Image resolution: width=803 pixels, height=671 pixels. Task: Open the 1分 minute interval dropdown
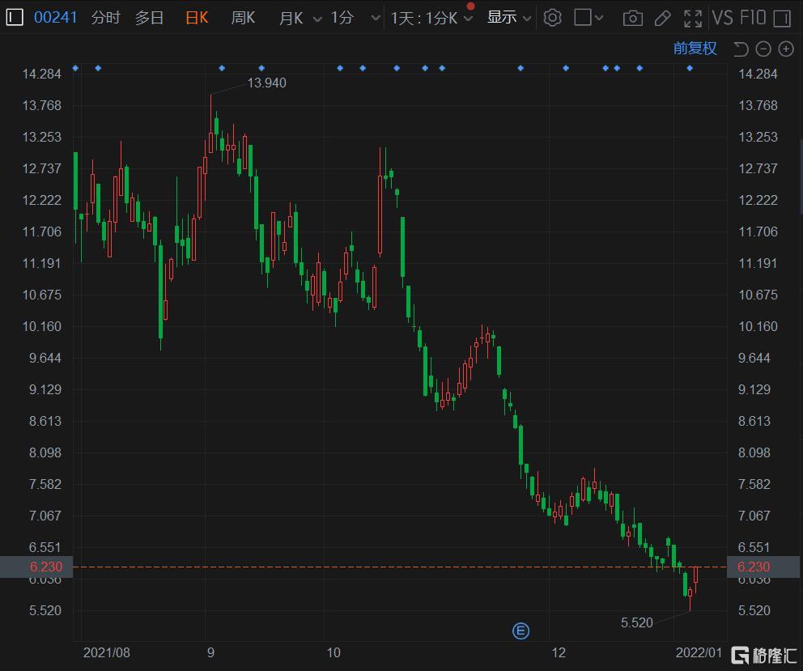375,18
